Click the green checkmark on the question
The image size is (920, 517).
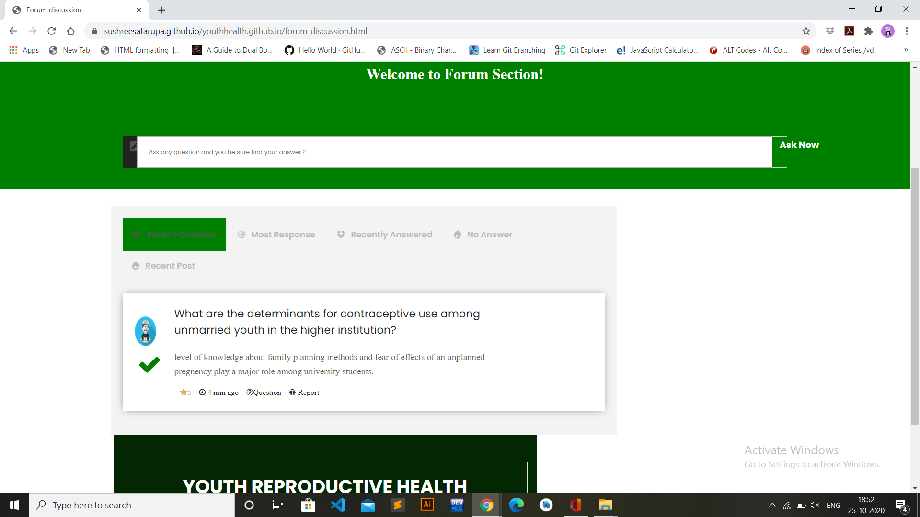149,365
